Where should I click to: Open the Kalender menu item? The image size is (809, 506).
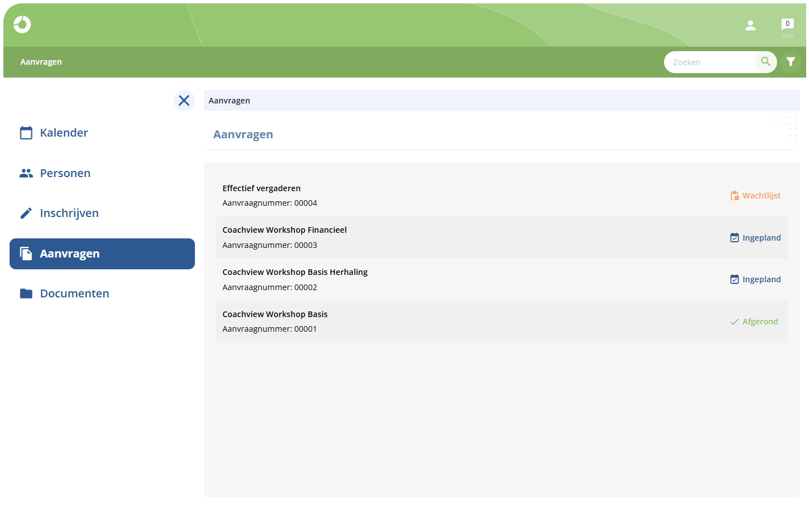coord(102,133)
